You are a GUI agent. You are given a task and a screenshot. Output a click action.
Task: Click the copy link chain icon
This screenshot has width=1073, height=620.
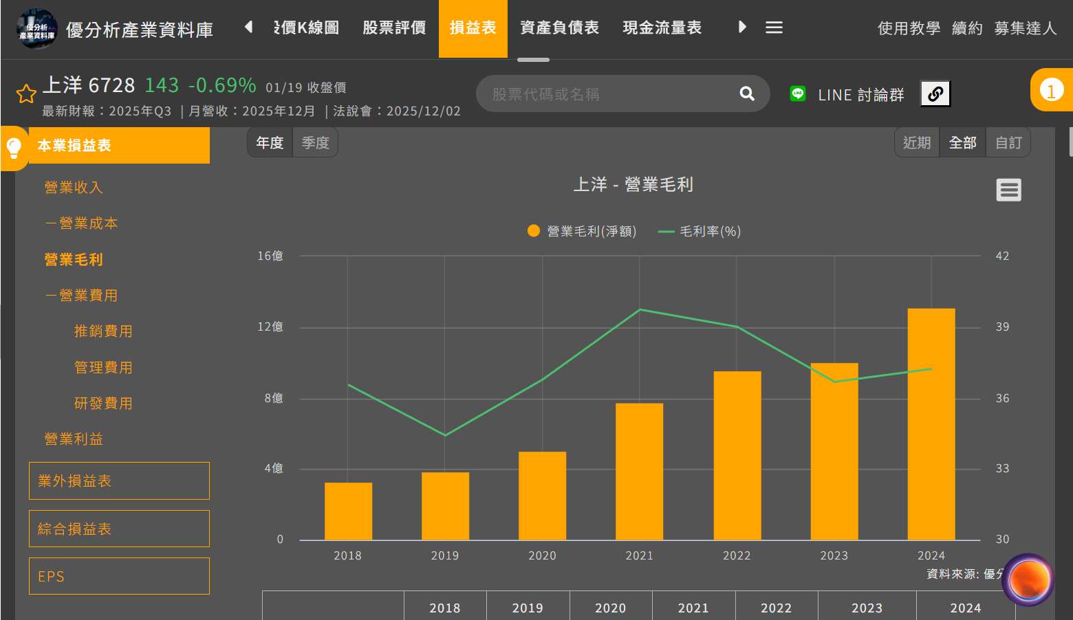point(935,94)
